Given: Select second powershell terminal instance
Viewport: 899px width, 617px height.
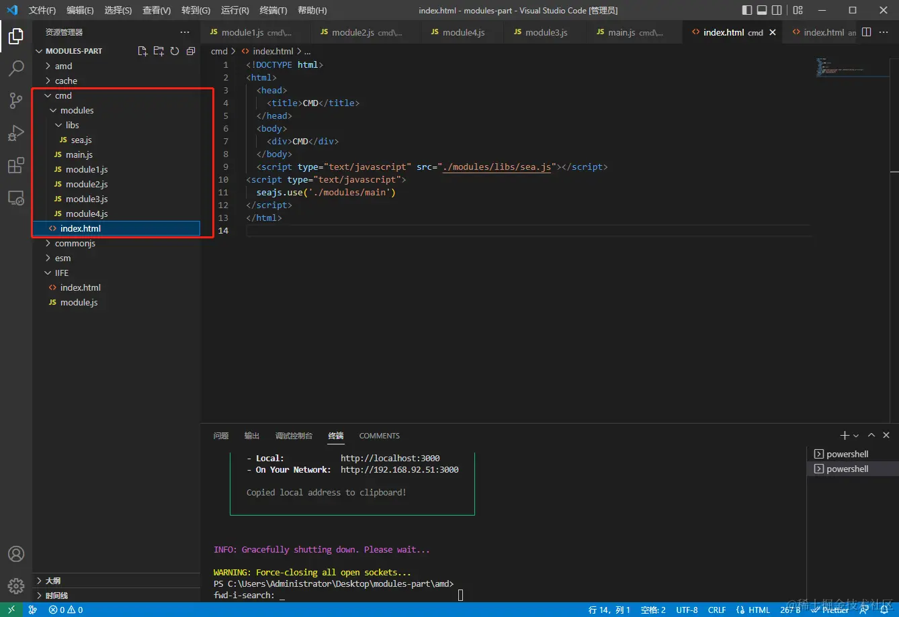Looking at the screenshot, I should tap(852, 469).
